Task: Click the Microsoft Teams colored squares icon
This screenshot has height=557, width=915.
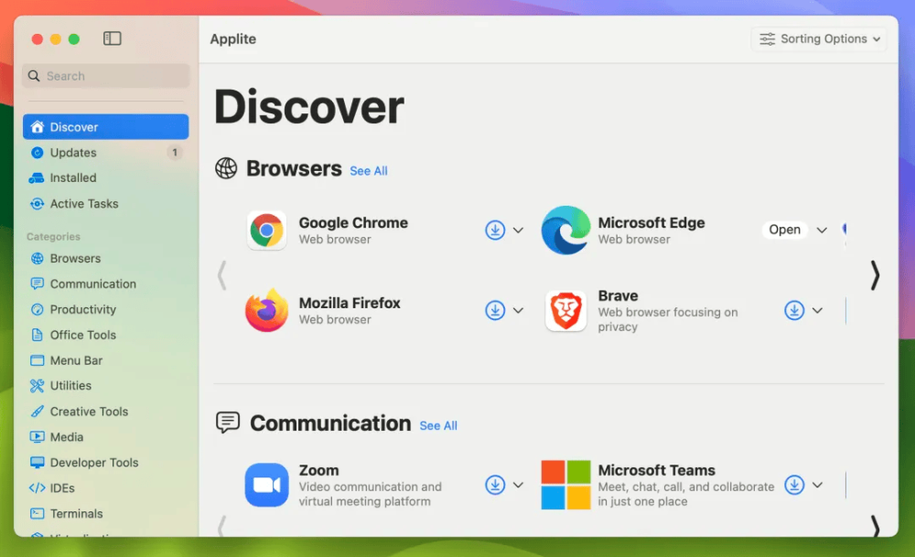Action: click(565, 485)
